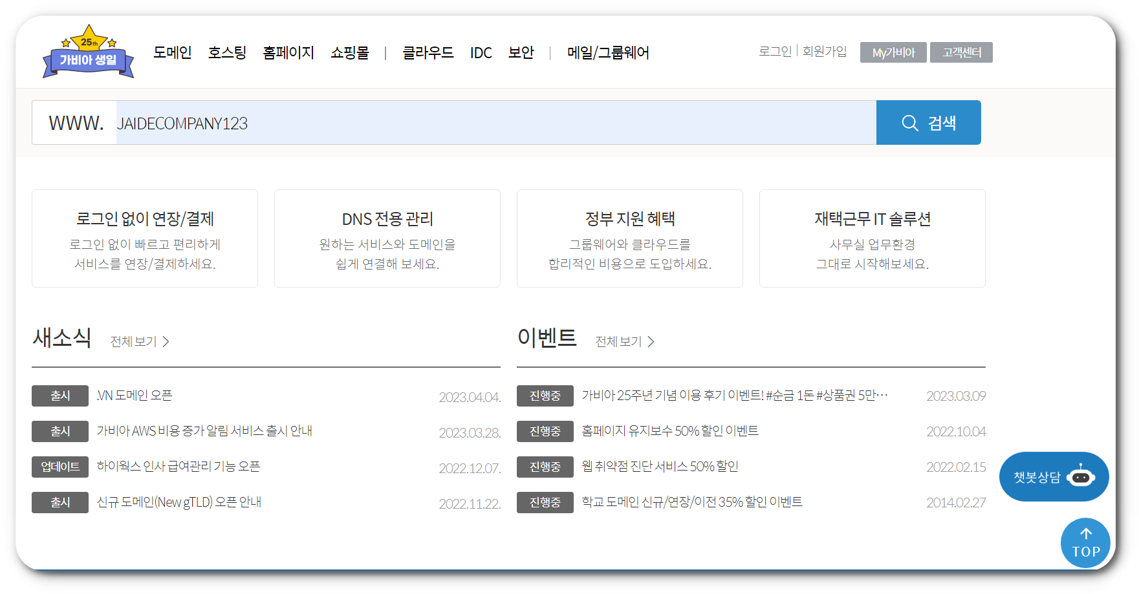Open the 홈페이지 유지보수 50% 할인 event
Image resolution: width=1139 pixels, height=594 pixels.
coord(670,431)
